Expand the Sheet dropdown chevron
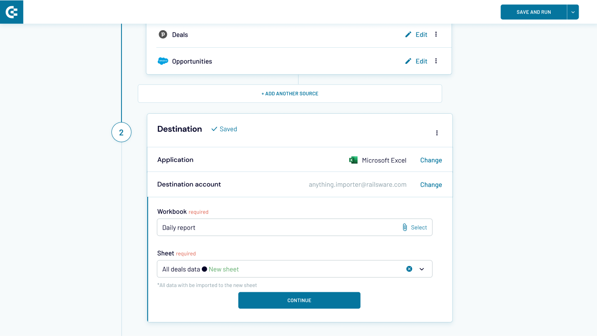This screenshot has width=597, height=336. (x=422, y=269)
